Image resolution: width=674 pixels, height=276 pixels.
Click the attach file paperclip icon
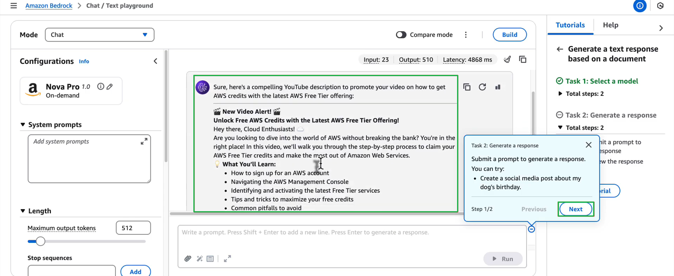(188, 259)
